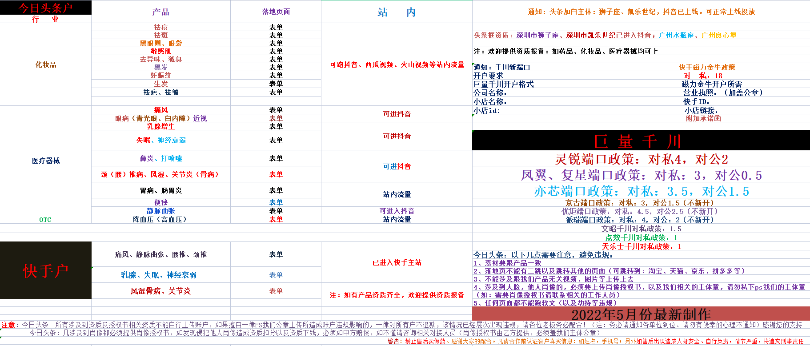
Task: Select the 今日头条户 header cell
Action: [x=45, y=8]
